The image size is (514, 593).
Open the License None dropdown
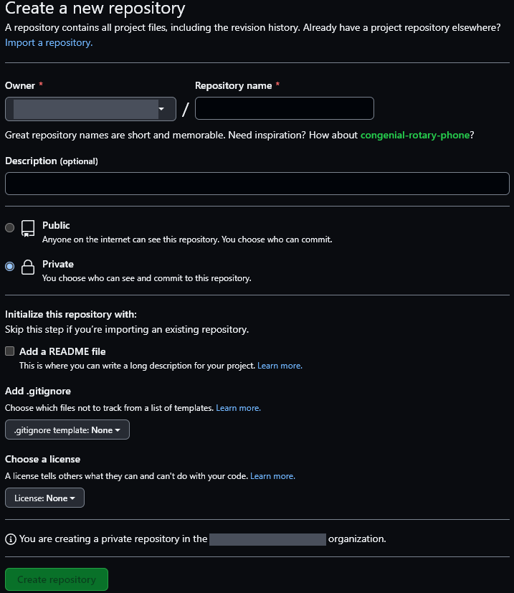tap(44, 498)
